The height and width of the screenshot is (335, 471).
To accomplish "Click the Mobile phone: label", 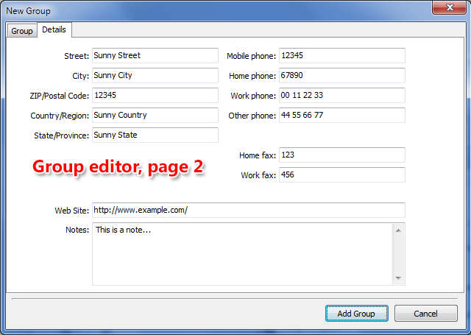I will click(x=251, y=56).
